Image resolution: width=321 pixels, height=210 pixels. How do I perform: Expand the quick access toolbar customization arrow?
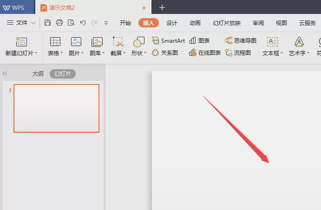106,23
